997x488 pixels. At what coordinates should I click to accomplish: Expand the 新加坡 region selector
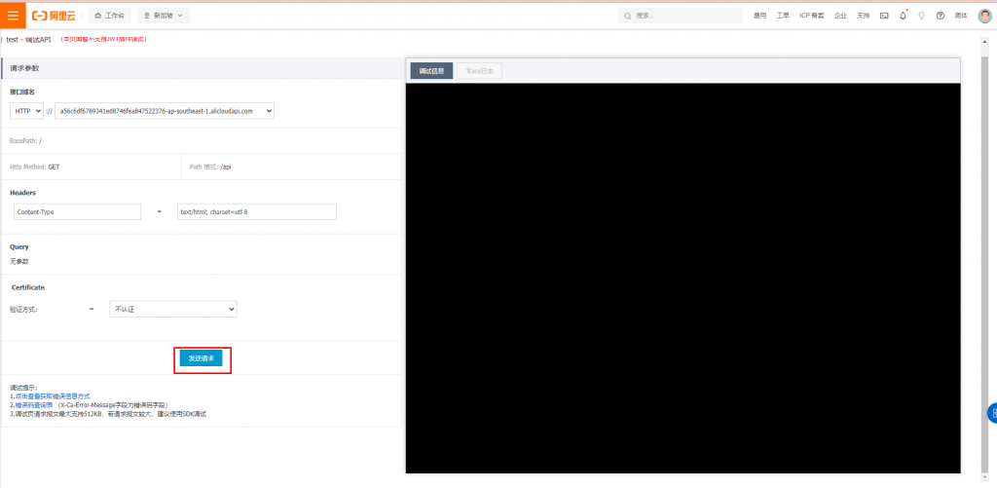click(x=164, y=16)
